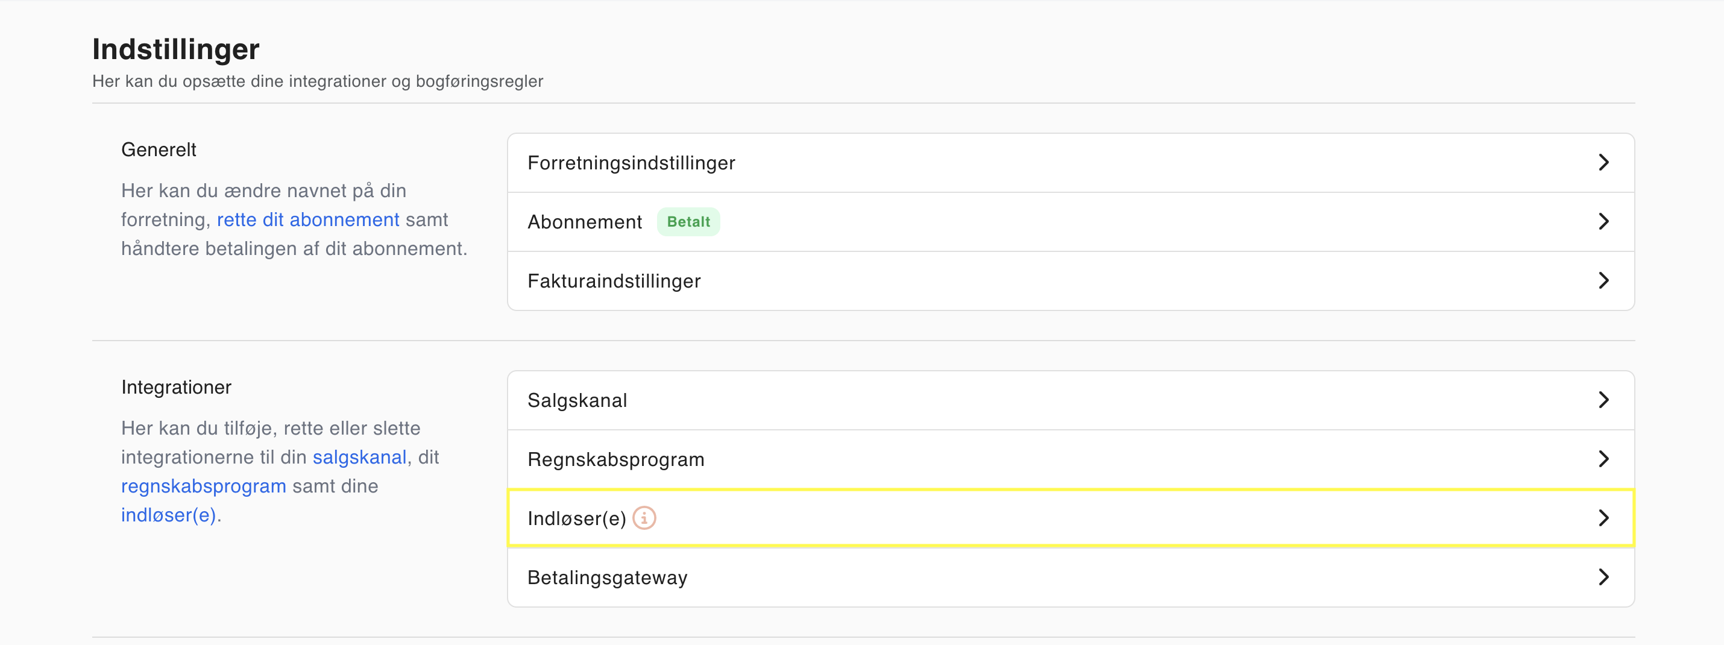Open the Betalingsgateway integration entry
1724x645 pixels.
607,577
